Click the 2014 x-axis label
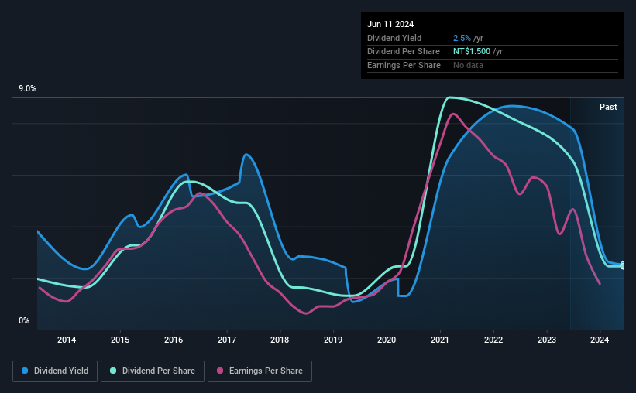 point(67,340)
